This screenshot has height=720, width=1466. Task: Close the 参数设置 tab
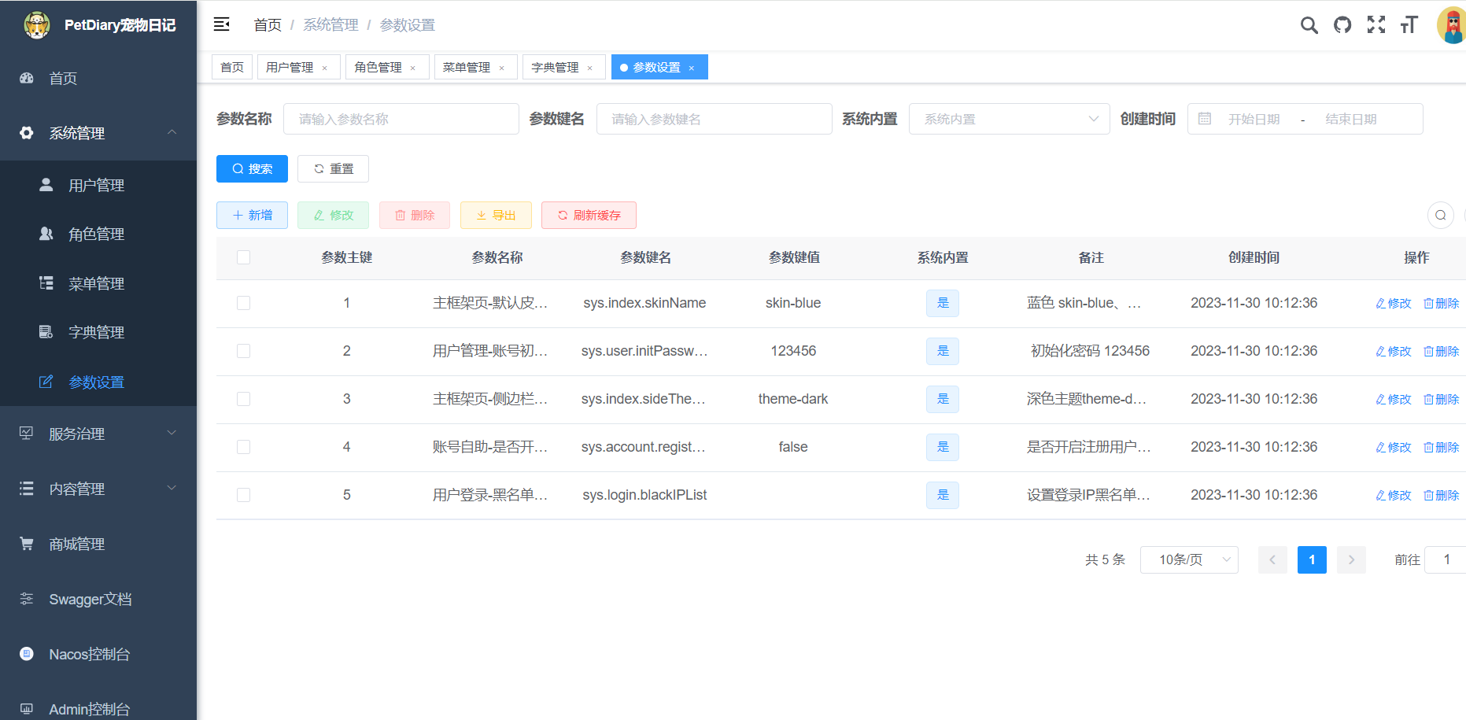coord(691,68)
